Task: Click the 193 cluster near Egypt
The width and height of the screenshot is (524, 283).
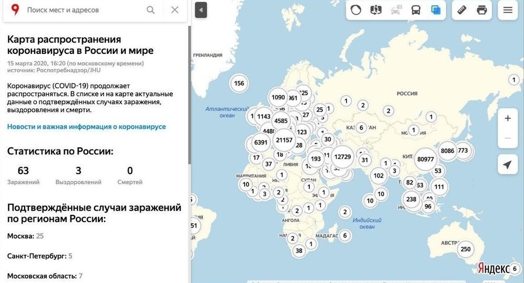Action: tap(316, 159)
